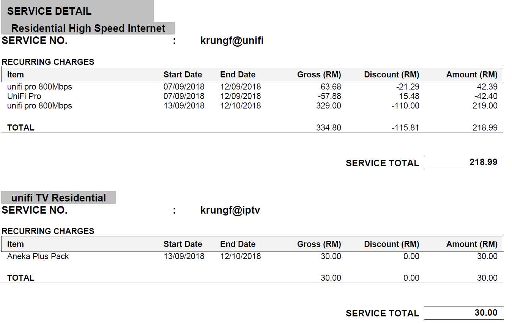Select the SERVICE TOTAL label beside 30.00
Screen dimensions: 512x324
coord(382,313)
